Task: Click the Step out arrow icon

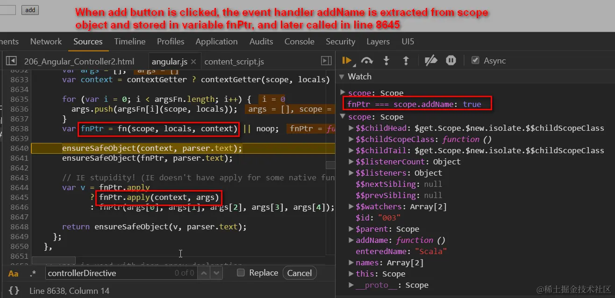Action: click(x=406, y=60)
